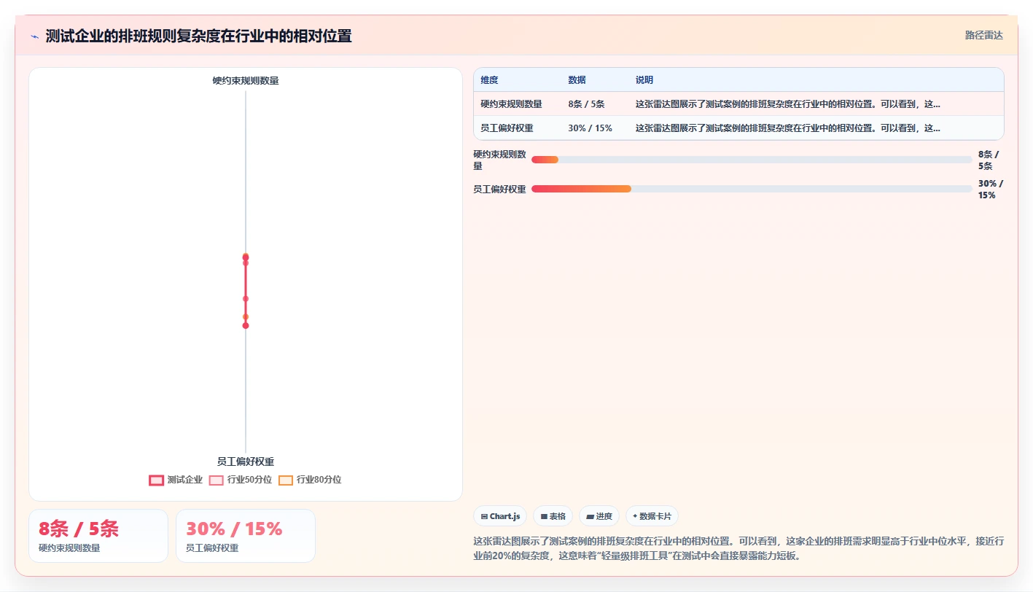1033x592 pixels.
Task: Click the 数据 column header
Action: (577, 80)
